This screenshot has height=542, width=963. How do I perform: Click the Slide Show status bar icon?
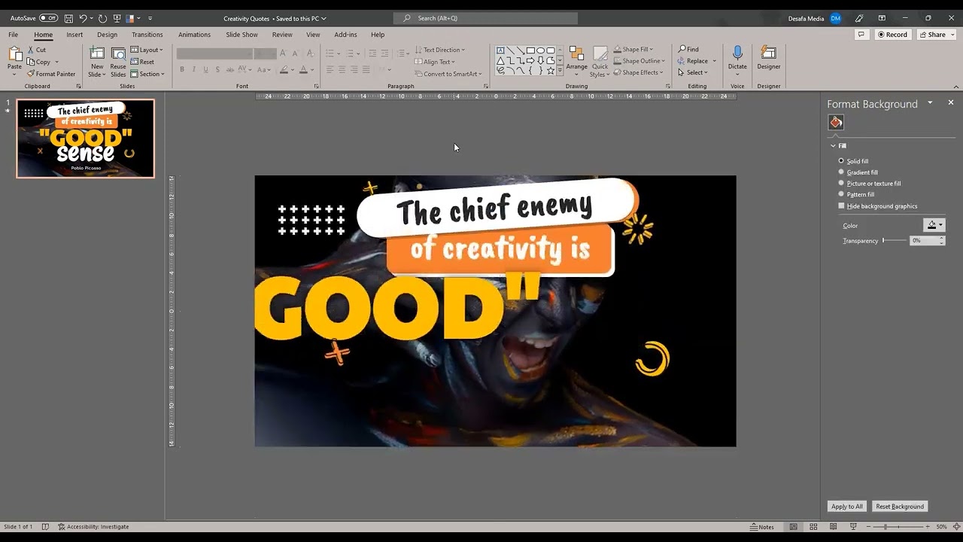coord(854,527)
